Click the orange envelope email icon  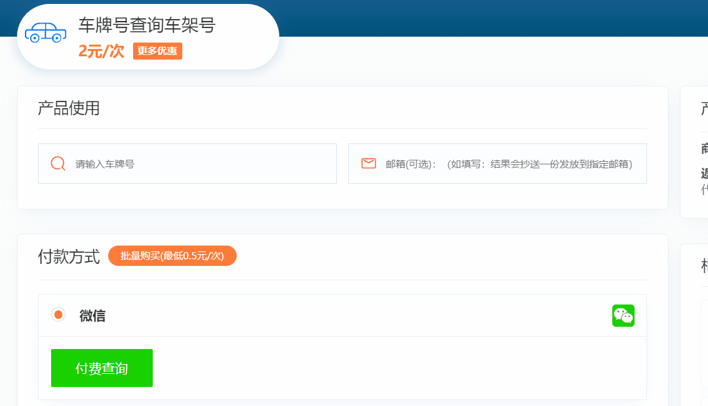pyautogui.click(x=368, y=163)
